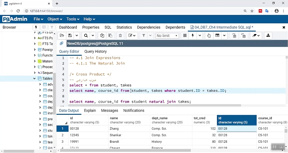Open the Object menu
Screen dimensions: 288x153
pos(55,19)
